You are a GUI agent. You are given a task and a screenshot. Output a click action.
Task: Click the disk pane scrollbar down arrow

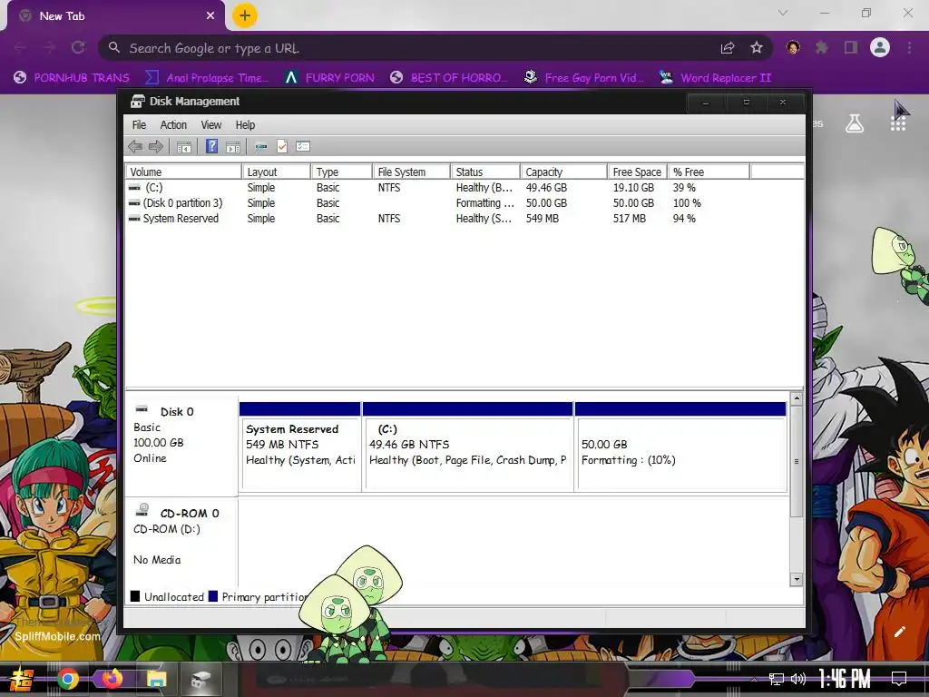(x=797, y=579)
